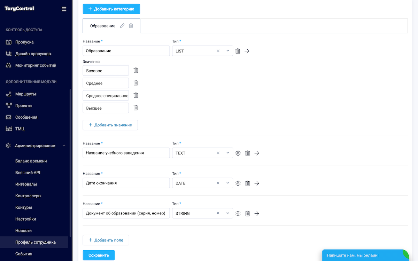Focus the Документ об образовании input
The width and height of the screenshot is (418, 261).
pyautogui.click(x=126, y=213)
